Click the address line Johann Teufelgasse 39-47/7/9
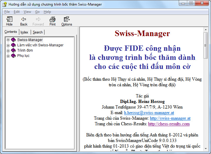211x154 pixels. pos(142,107)
